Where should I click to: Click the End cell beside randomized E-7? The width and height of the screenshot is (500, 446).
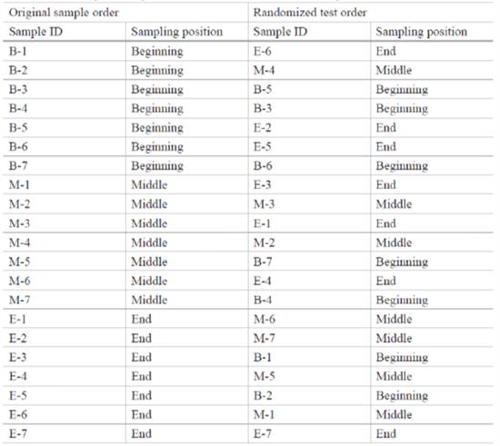(432, 433)
